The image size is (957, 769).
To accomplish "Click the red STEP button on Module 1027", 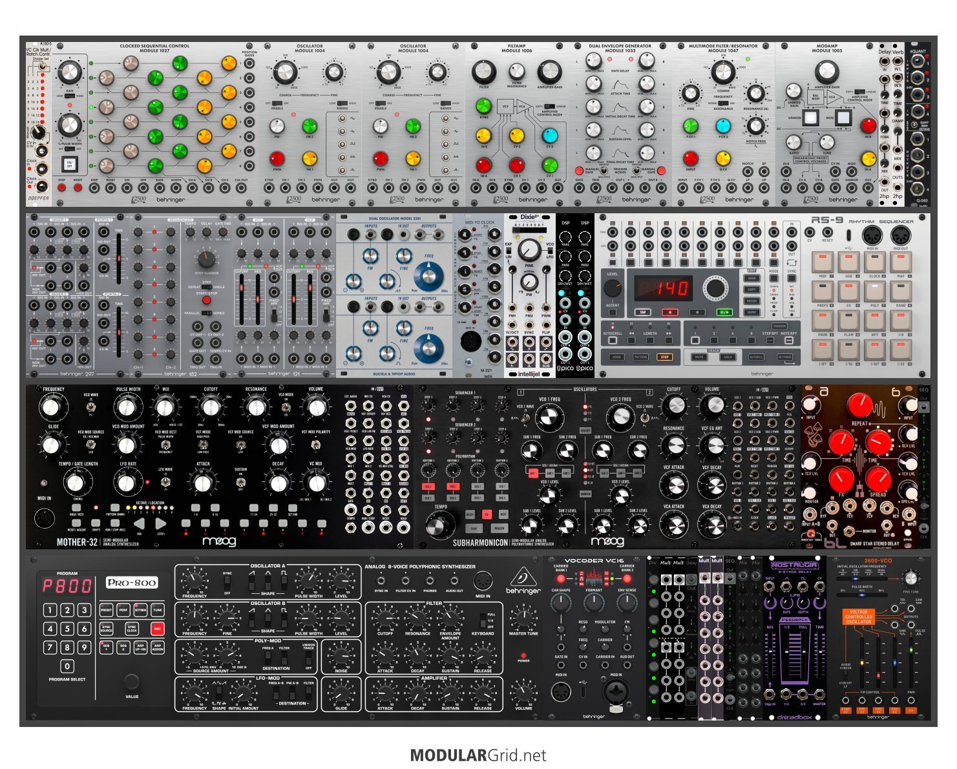I will [x=62, y=188].
